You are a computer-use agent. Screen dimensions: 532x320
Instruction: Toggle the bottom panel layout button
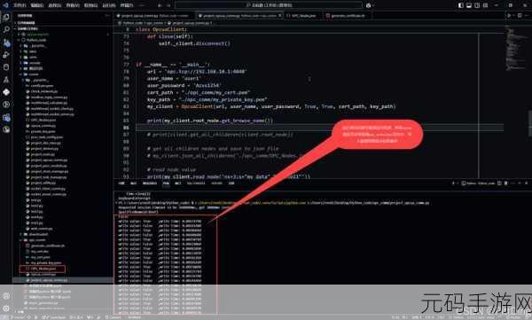click(469, 5)
